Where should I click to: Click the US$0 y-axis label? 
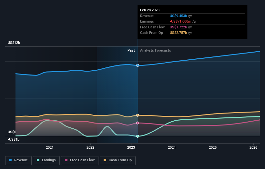12,132
